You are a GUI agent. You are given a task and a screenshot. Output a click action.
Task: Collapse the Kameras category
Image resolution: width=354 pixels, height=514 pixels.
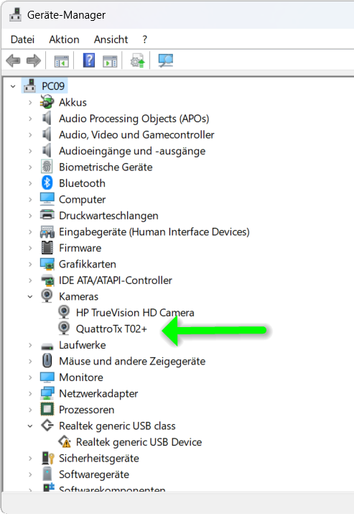click(x=30, y=297)
